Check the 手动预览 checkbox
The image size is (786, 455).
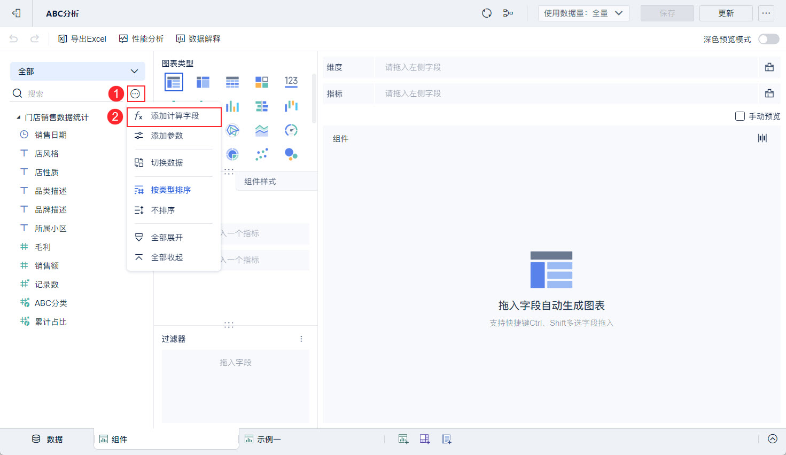click(740, 116)
